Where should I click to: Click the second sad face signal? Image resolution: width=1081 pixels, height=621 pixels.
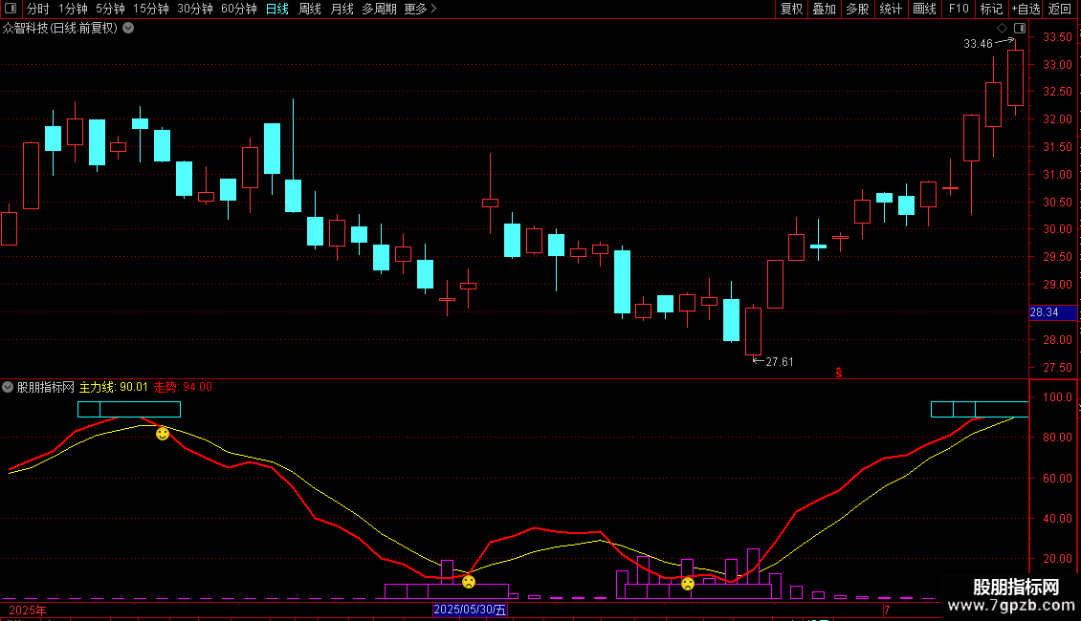[x=688, y=584]
